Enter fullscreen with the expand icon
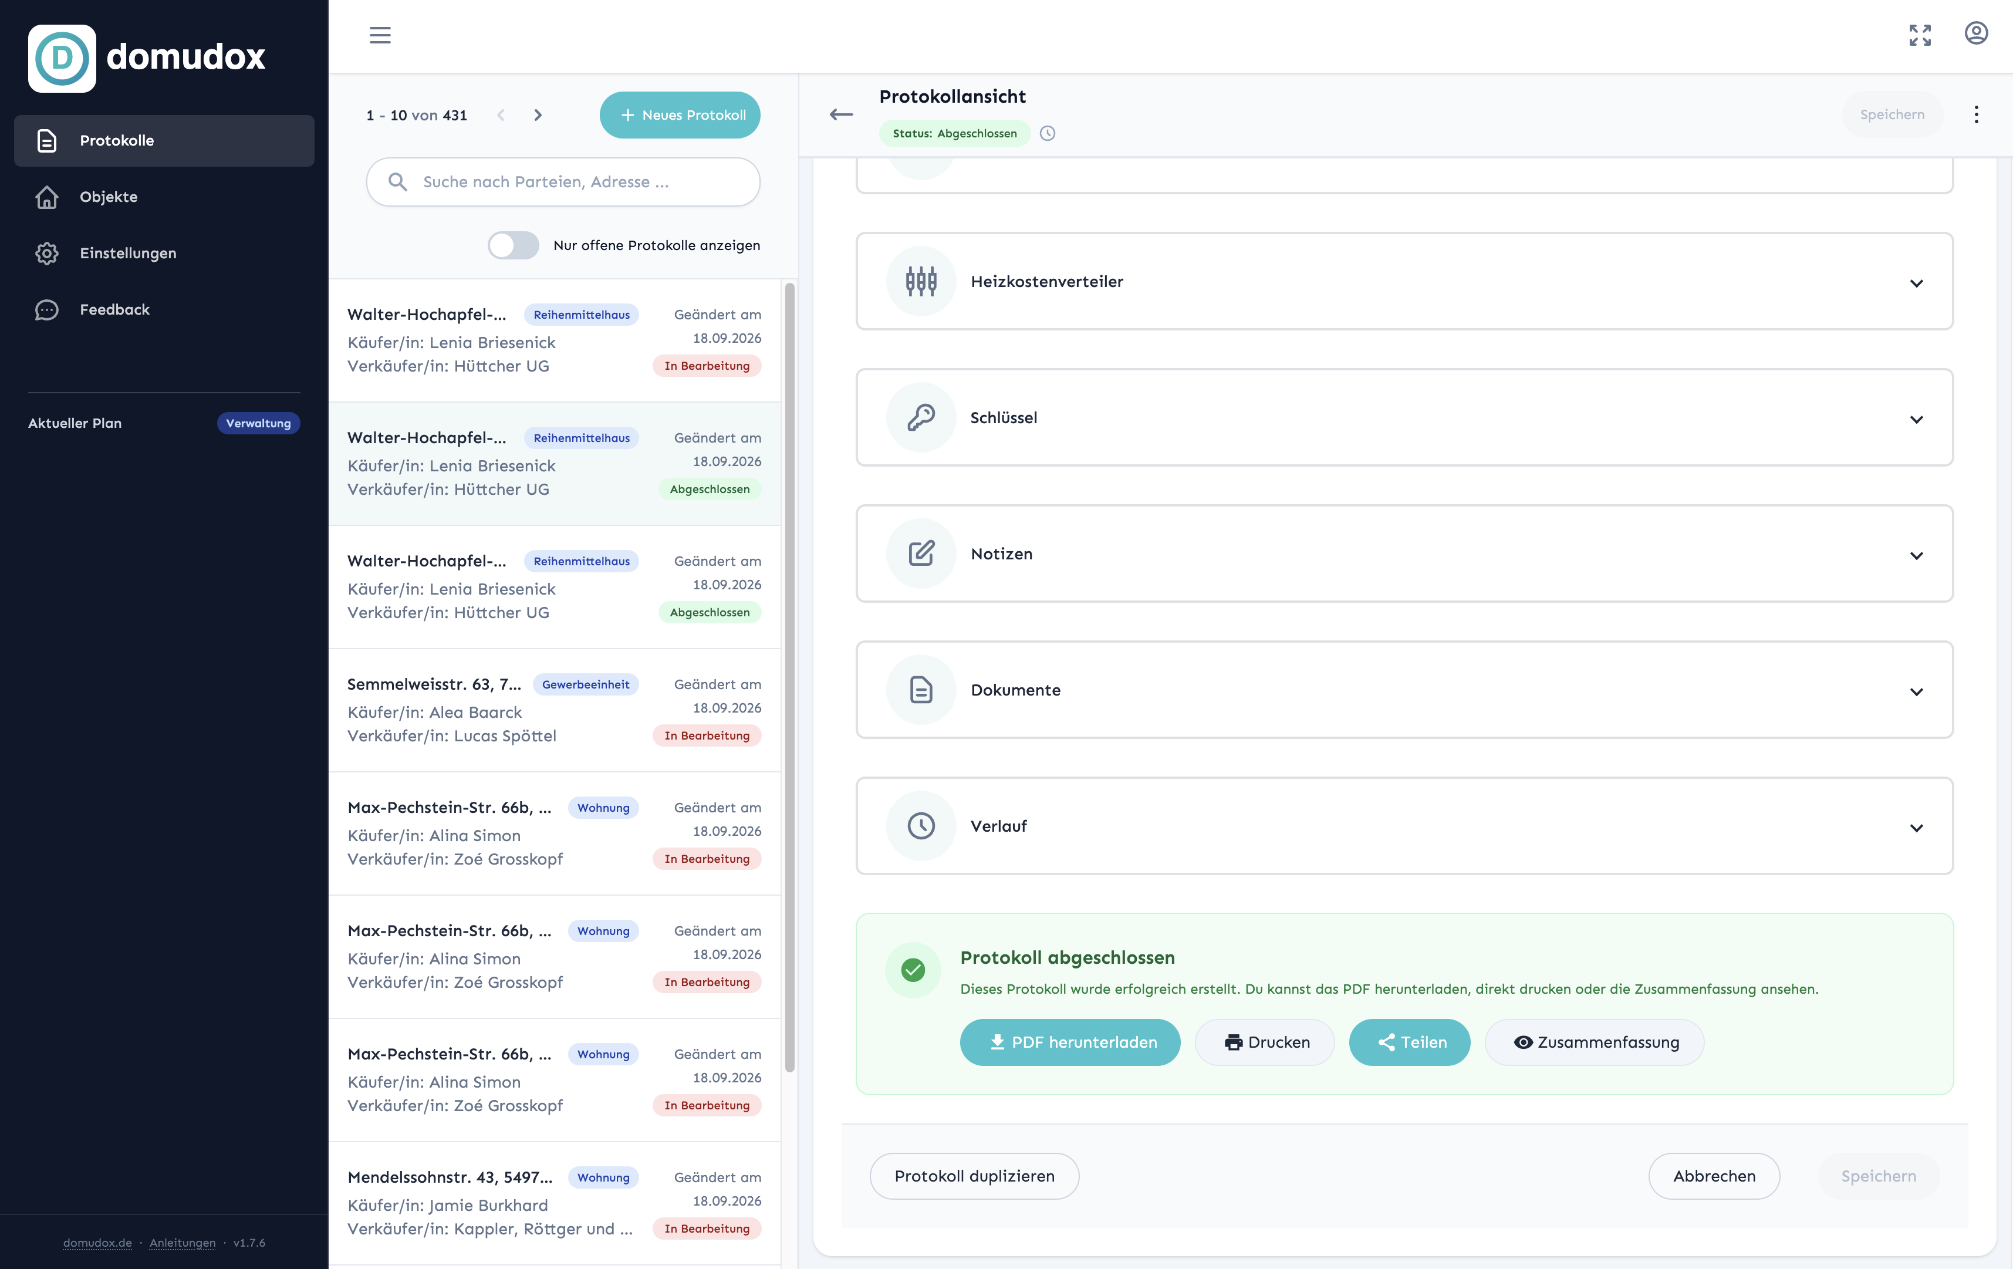2013x1269 pixels. (1919, 35)
